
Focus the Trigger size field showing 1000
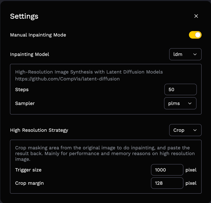pyautogui.click(x=167, y=170)
